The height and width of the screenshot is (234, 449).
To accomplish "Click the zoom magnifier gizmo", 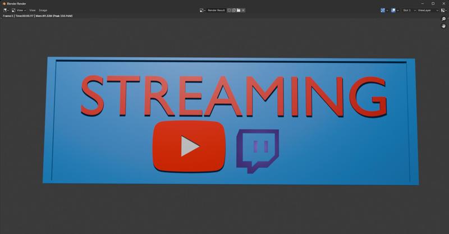I will 443,19.
